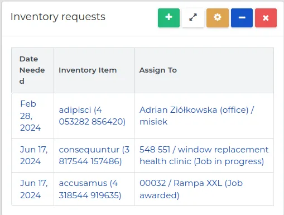This screenshot has height=215, width=284.
Task: Click the Inventory requests panel title
Action: tap(58, 17)
